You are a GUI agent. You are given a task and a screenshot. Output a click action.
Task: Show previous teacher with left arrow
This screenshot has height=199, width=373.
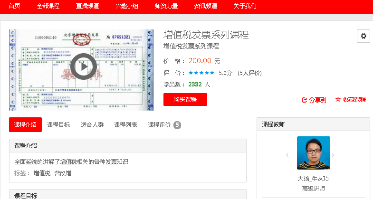pyautogui.click(x=287, y=155)
